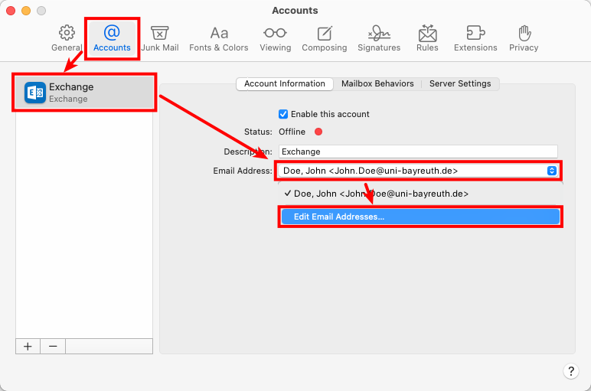Viewport: 591px width, 391px height.
Task: Open Junk Mail preferences
Action: 159,38
